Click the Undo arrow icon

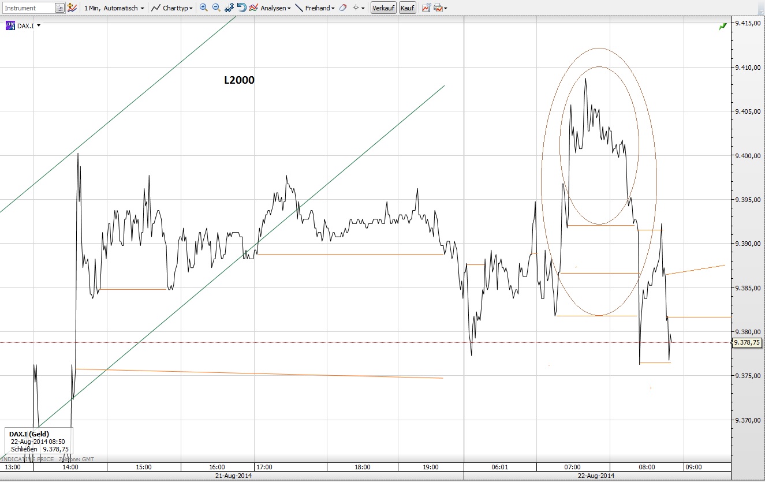coord(242,8)
